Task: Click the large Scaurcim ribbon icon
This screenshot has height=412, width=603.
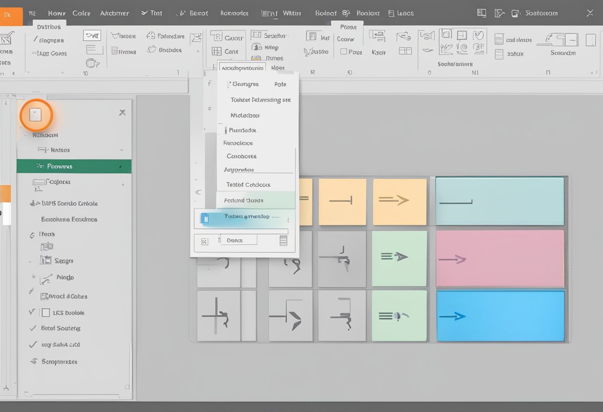Action: pos(563,40)
